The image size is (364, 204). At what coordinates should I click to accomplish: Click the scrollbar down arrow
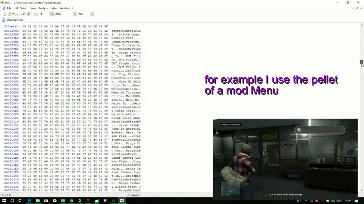(x=361, y=190)
